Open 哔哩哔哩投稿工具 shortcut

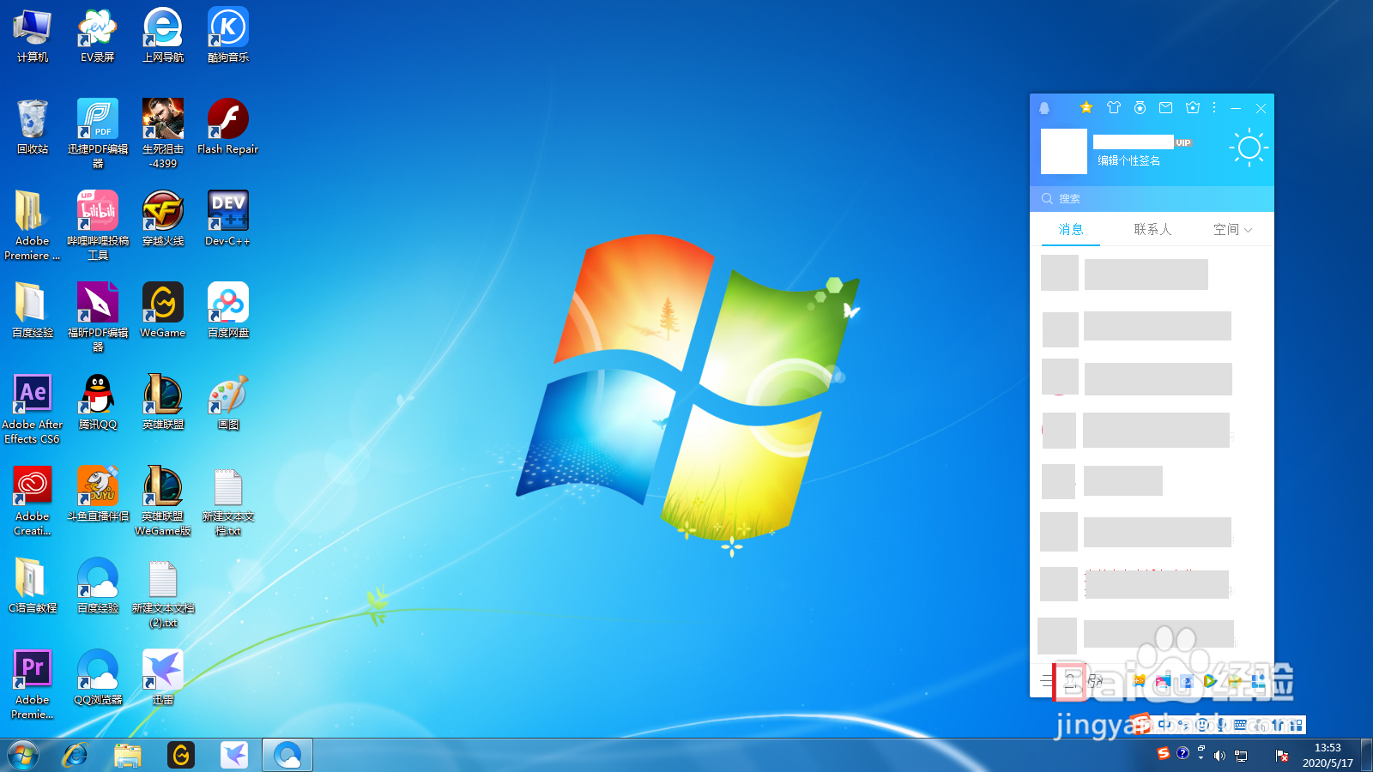click(98, 226)
